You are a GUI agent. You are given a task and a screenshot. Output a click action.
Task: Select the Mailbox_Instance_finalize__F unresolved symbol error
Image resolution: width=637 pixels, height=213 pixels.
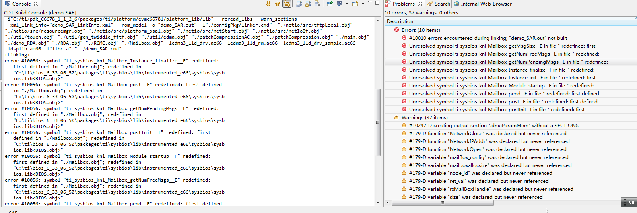[511, 70]
